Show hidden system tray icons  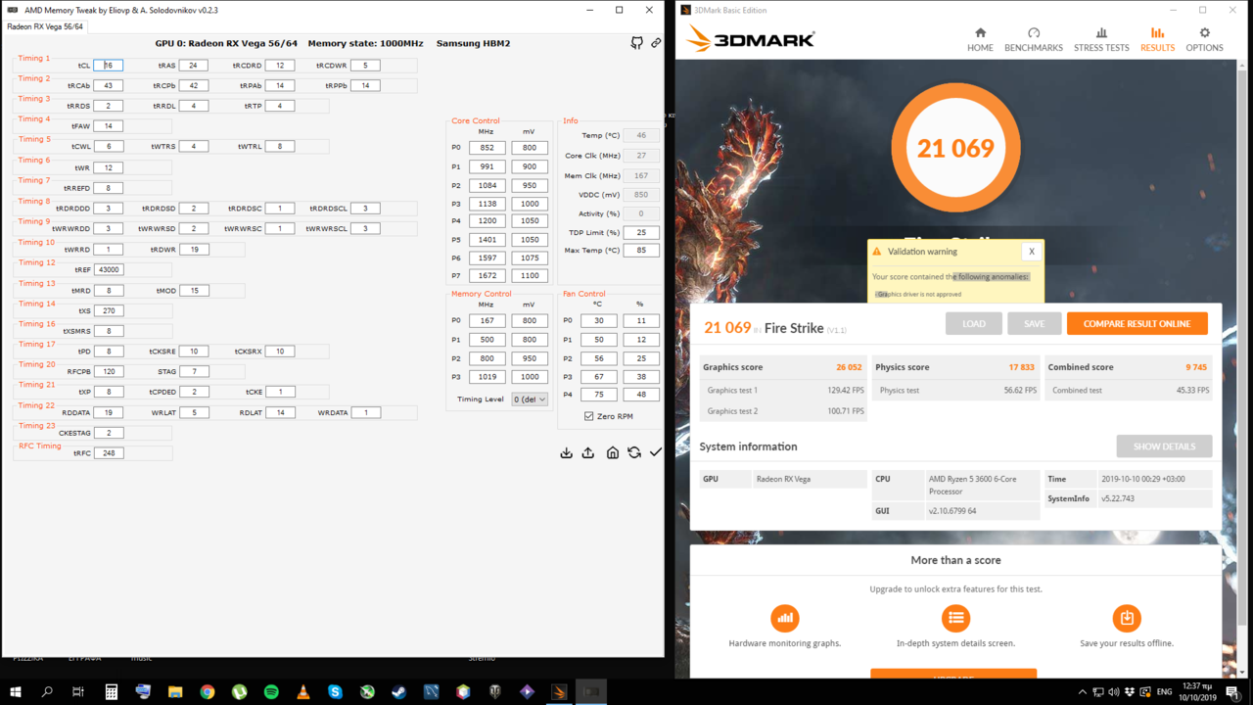(1082, 692)
